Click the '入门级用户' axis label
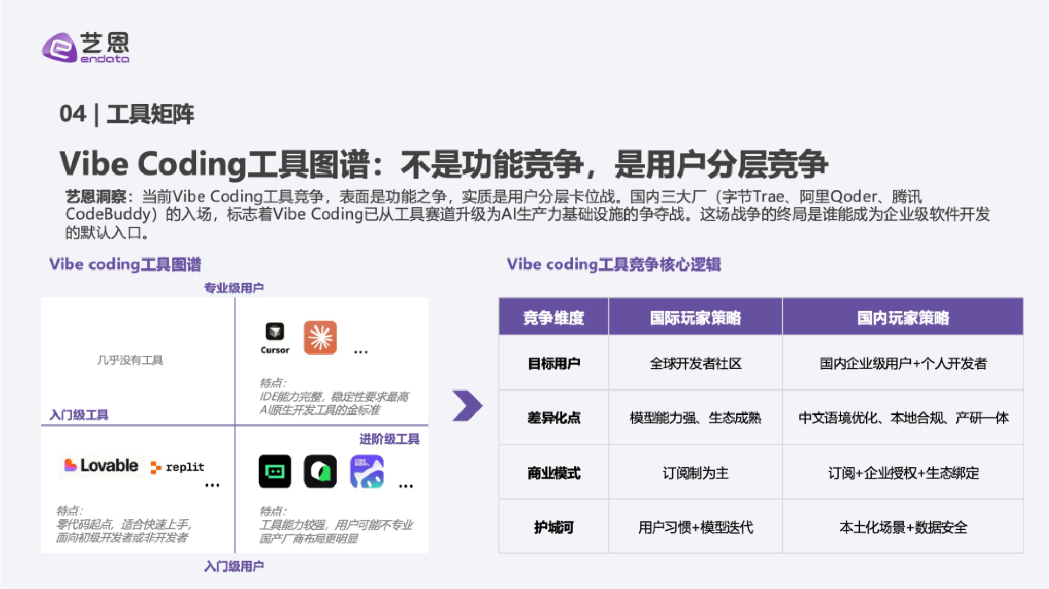 point(234,566)
